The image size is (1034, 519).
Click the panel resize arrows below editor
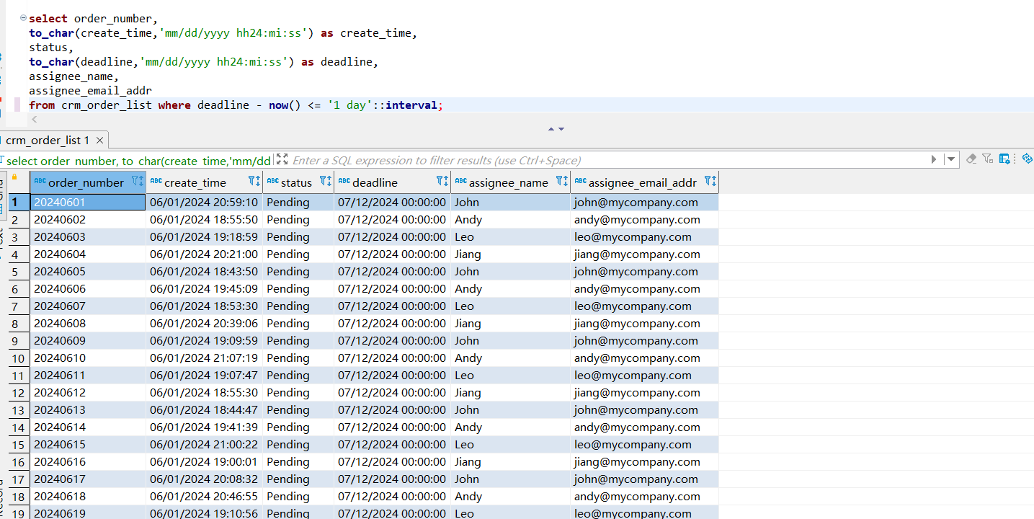point(556,129)
